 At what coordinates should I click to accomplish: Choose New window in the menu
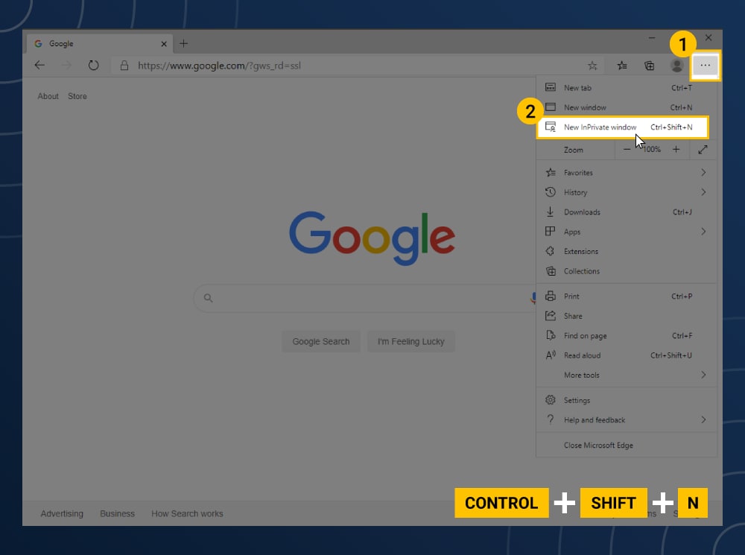627,107
